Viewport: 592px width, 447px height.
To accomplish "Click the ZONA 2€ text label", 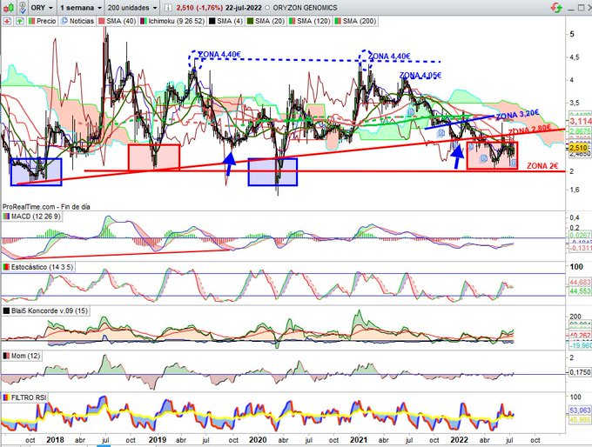I will (542, 165).
